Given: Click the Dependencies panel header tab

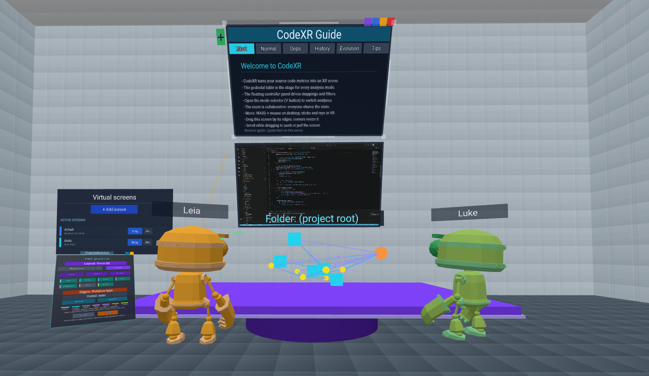Looking at the screenshot, I should tap(97, 253).
